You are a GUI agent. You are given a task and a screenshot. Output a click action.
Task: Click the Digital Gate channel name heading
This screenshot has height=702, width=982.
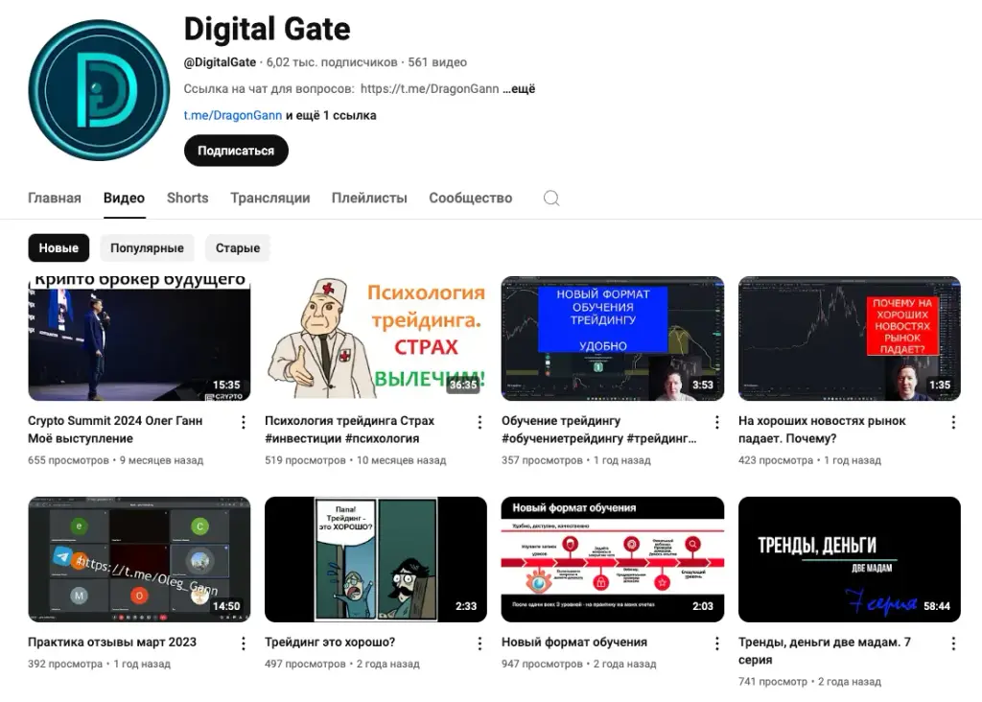click(x=268, y=29)
